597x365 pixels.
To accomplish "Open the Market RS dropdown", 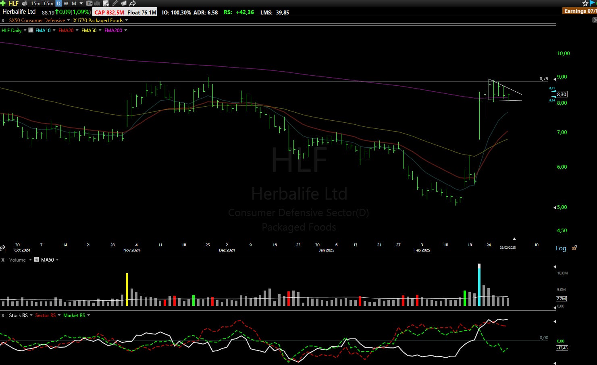I will pyautogui.click(x=89, y=315).
